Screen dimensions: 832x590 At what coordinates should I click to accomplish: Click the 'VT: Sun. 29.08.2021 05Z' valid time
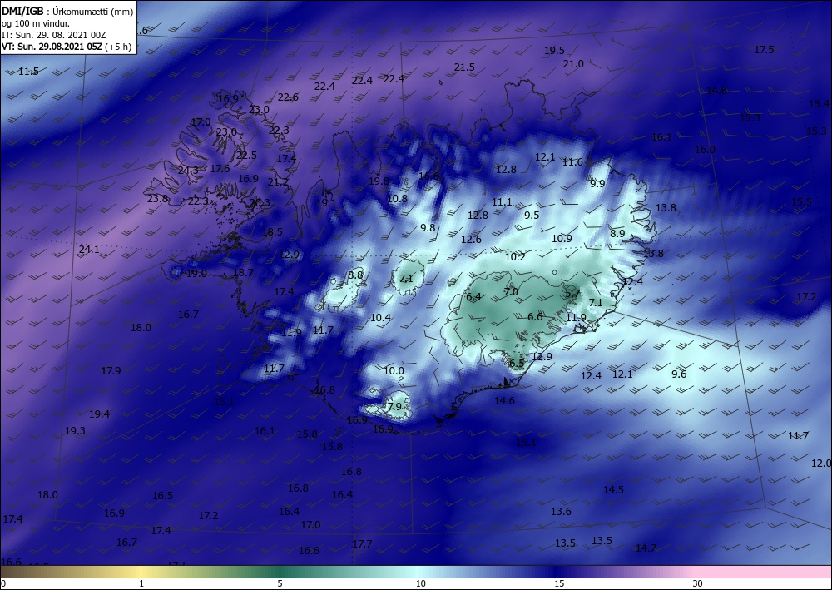(x=52, y=47)
